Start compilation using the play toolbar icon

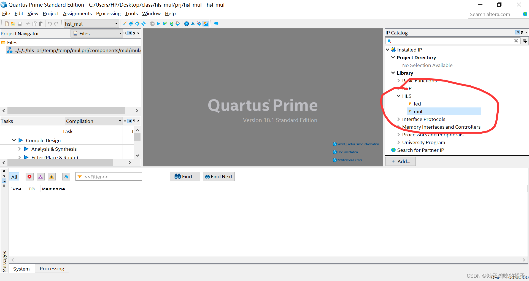[x=158, y=24]
